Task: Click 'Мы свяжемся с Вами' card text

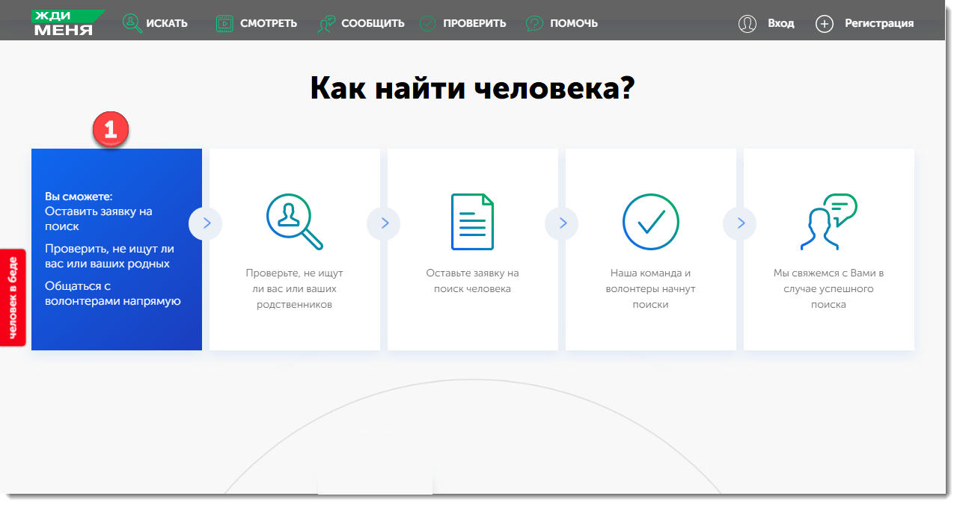Action: 828,288
